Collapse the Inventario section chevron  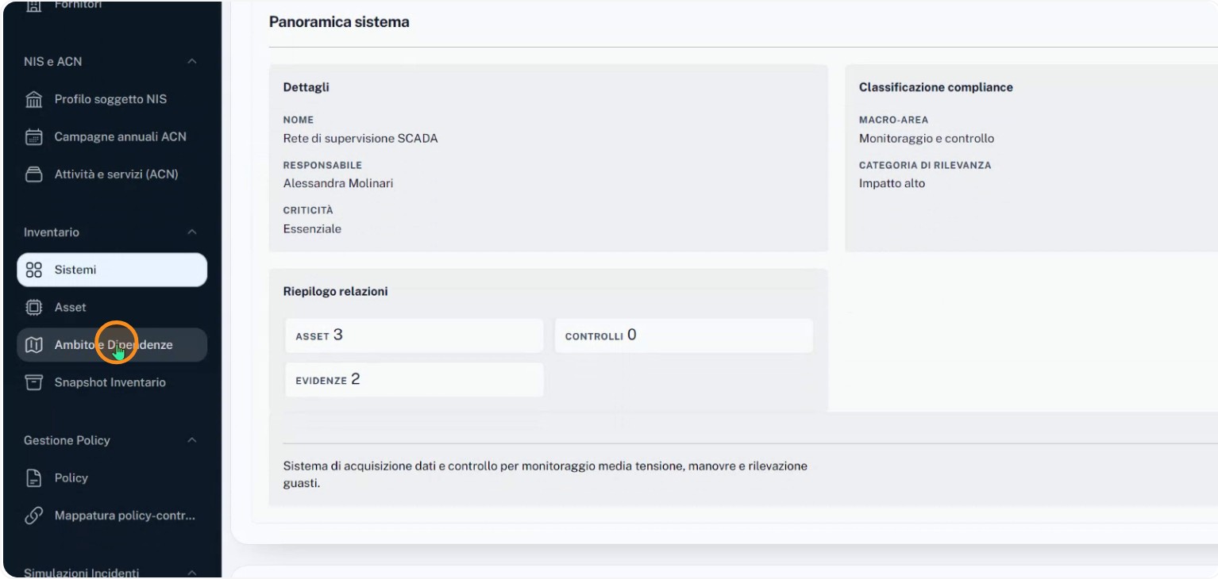click(191, 232)
